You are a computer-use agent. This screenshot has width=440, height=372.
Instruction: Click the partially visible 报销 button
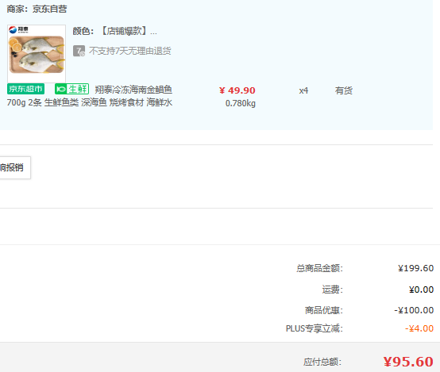pyautogui.click(x=14, y=167)
